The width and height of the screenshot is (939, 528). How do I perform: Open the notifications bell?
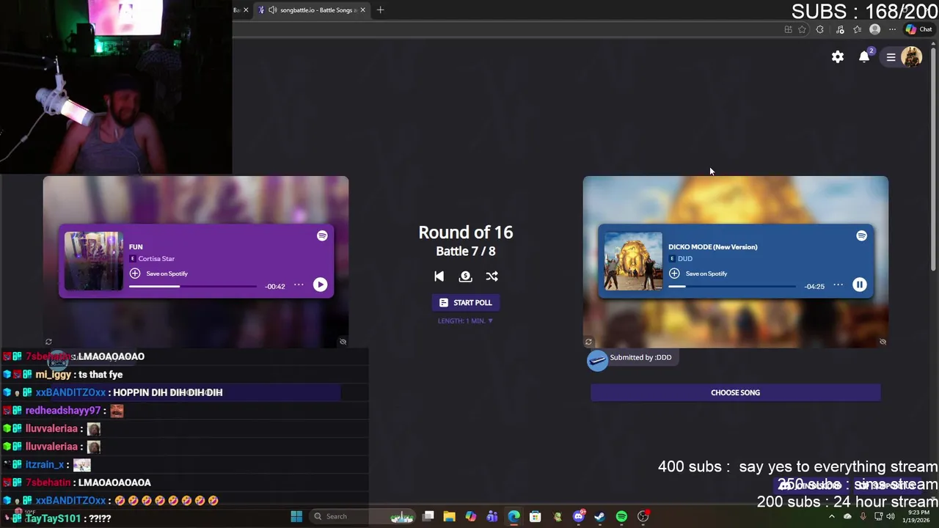pyautogui.click(x=864, y=57)
